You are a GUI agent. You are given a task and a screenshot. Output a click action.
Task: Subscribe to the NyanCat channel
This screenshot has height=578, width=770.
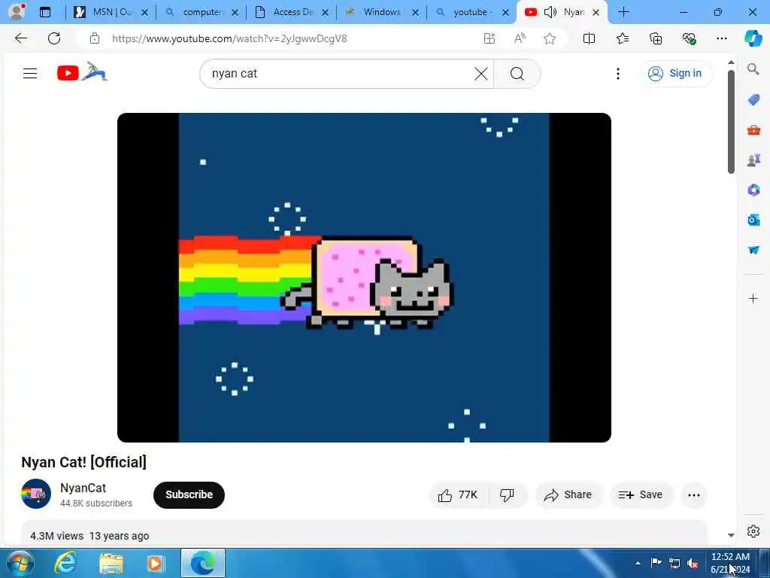(189, 495)
